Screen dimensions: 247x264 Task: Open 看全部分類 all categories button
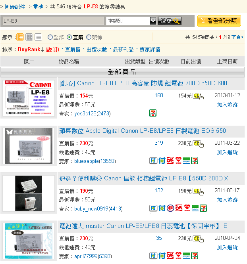[x=219, y=21]
